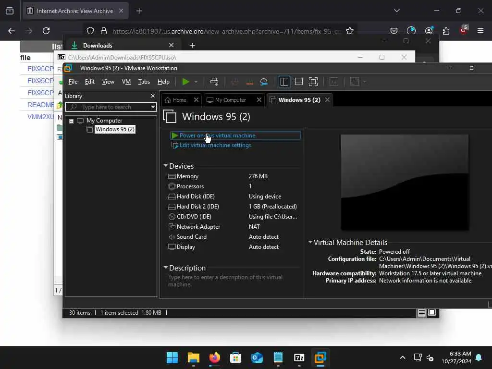492x369 pixels.
Task: Select Windows 95 (2) in Library tree
Action: point(115,129)
